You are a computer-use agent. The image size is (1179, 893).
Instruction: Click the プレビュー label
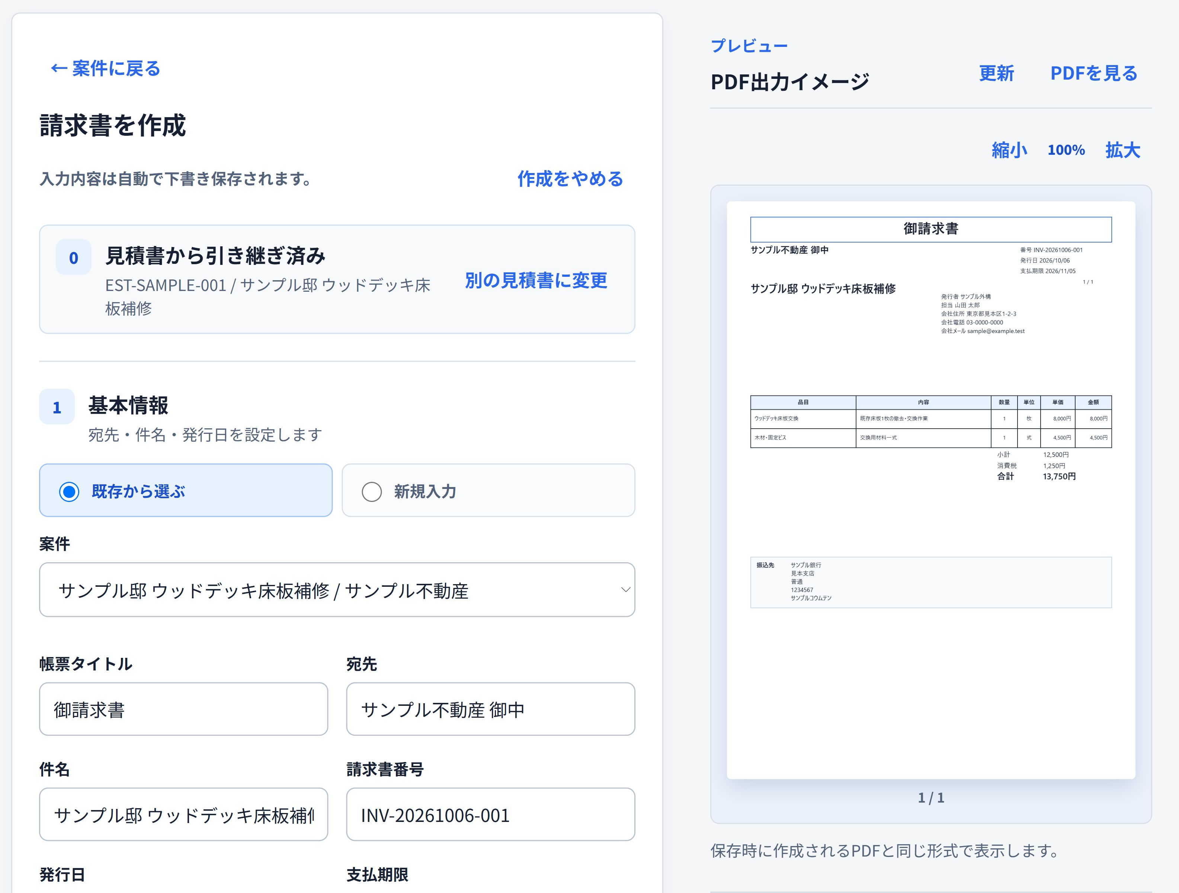point(749,46)
